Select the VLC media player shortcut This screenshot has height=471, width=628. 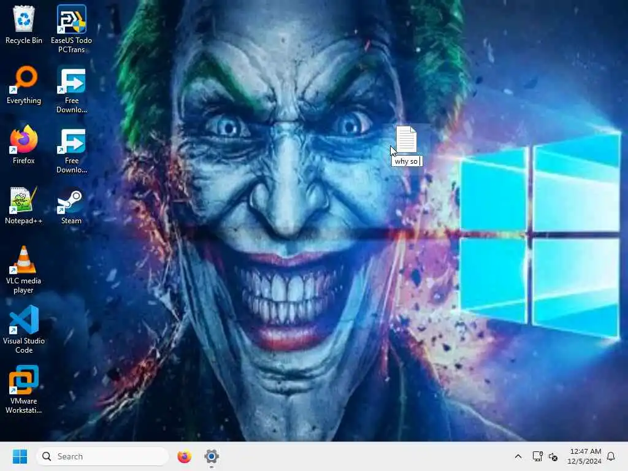pos(24,270)
